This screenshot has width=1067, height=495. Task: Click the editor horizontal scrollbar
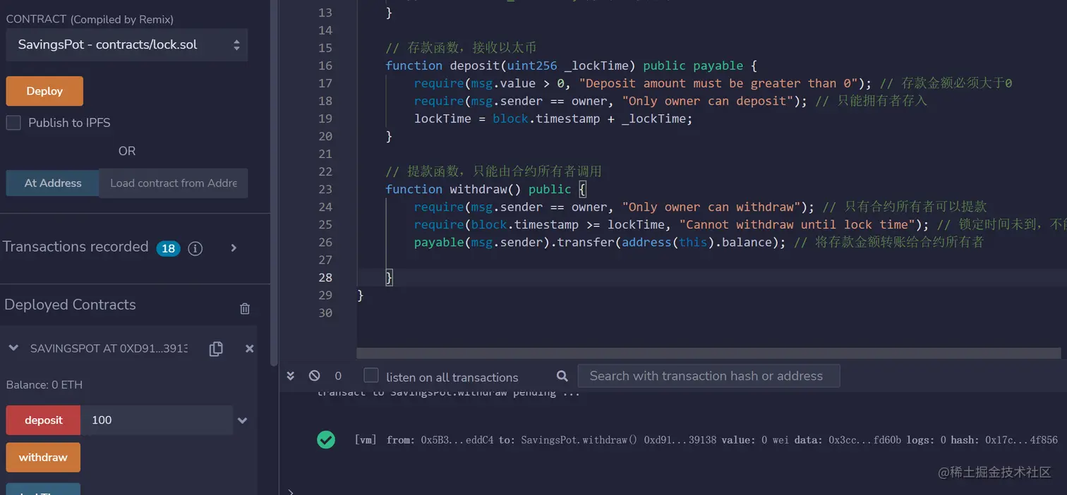709,353
